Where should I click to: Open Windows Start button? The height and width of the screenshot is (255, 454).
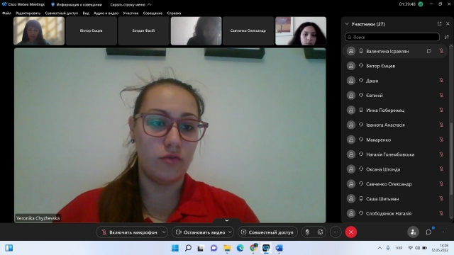pyautogui.click(x=175, y=248)
